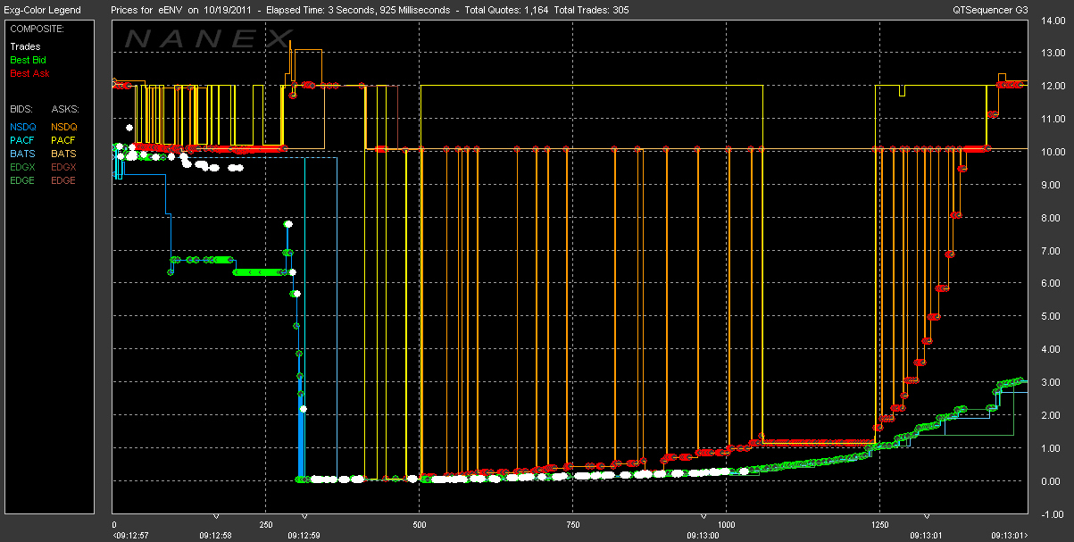Image resolution: width=1074 pixels, height=542 pixels.
Task: Click the 0 millisecond axis tick label
Action: click(x=114, y=525)
